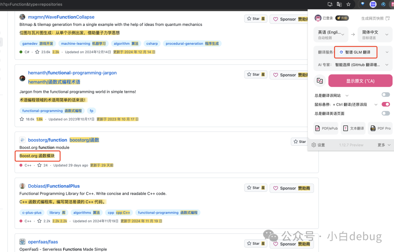Open the source language 英语 dropdown
394x252 pixels.
(x=331, y=34)
